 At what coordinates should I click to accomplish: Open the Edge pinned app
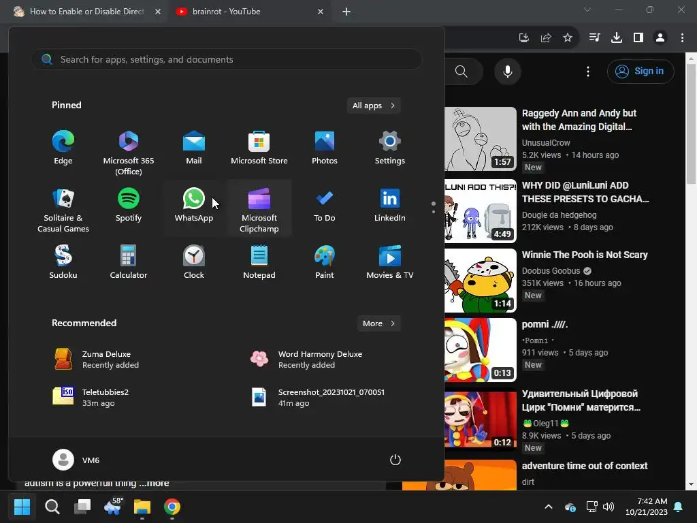tap(63, 148)
